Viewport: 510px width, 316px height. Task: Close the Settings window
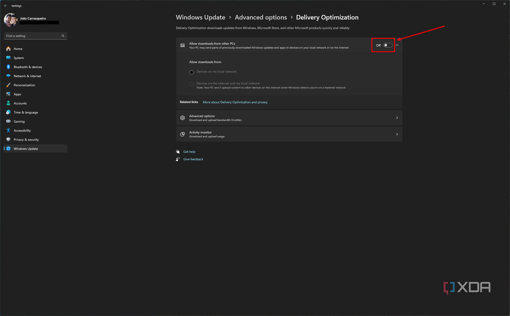click(x=504, y=4)
